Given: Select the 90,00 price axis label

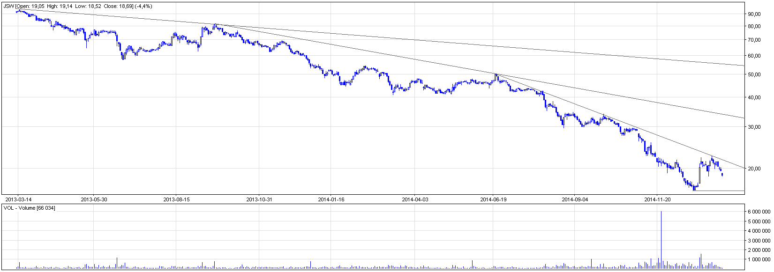Looking at the screenshot, I should (754, 14).
